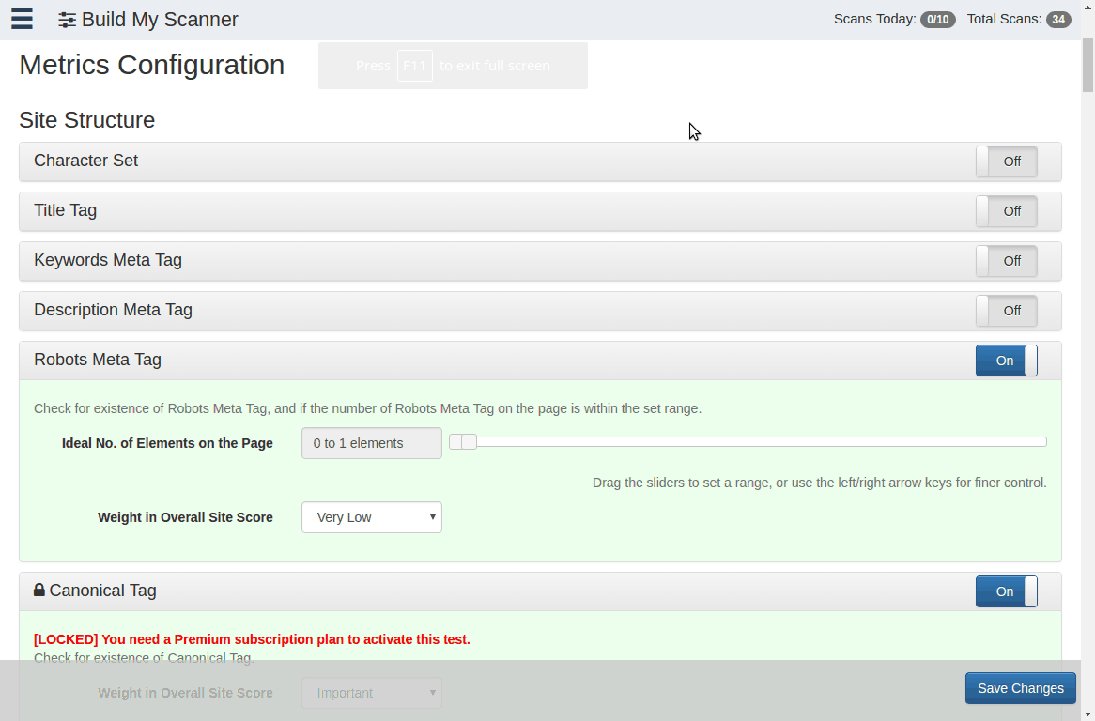Toggle Keywords Meta Tag on
Screen dimensions: 1095x721
click(1006, 261)
